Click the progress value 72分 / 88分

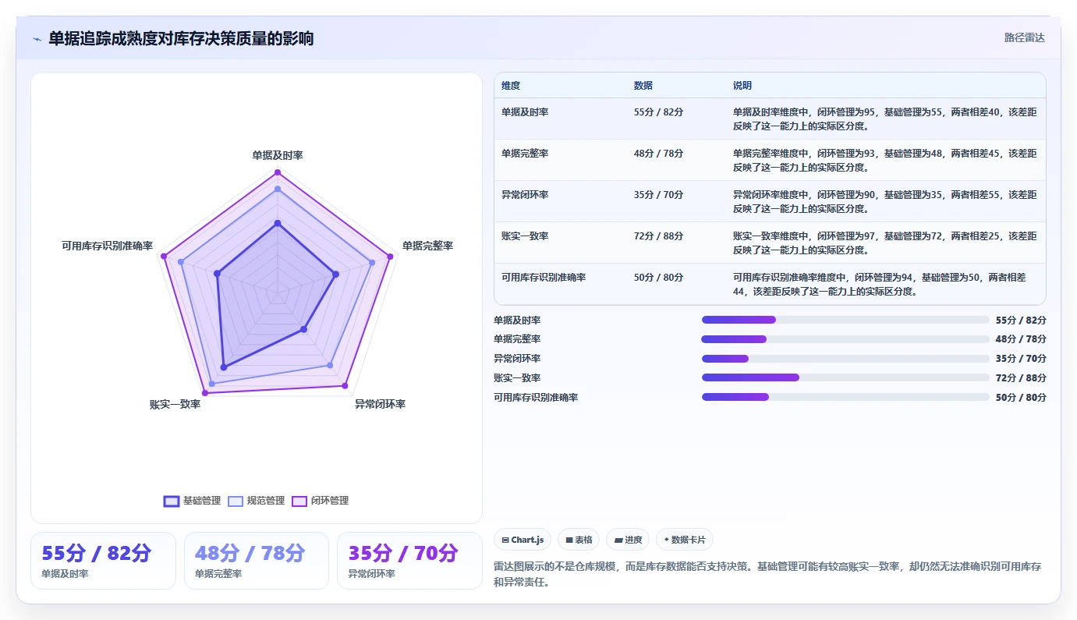tap(1021, 377)
